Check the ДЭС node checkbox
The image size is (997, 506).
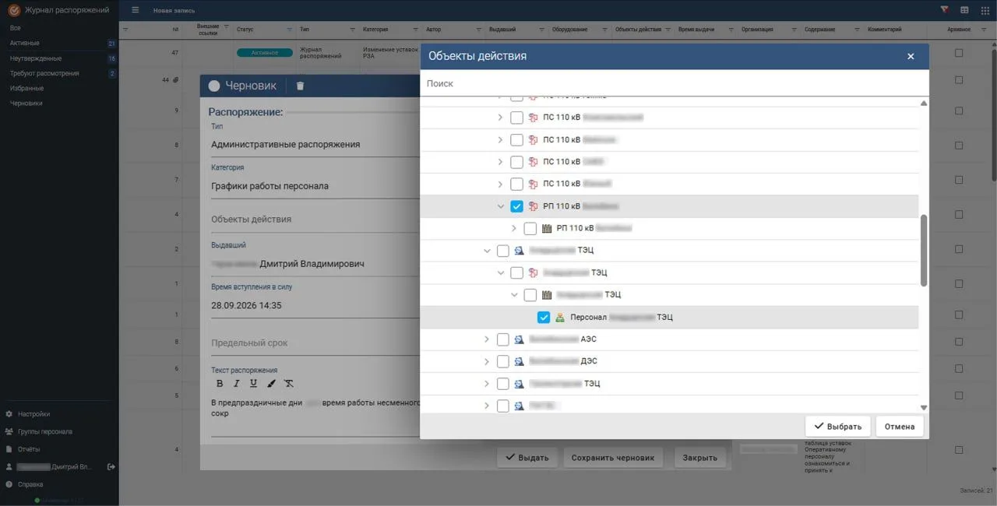tap(503, 361)
